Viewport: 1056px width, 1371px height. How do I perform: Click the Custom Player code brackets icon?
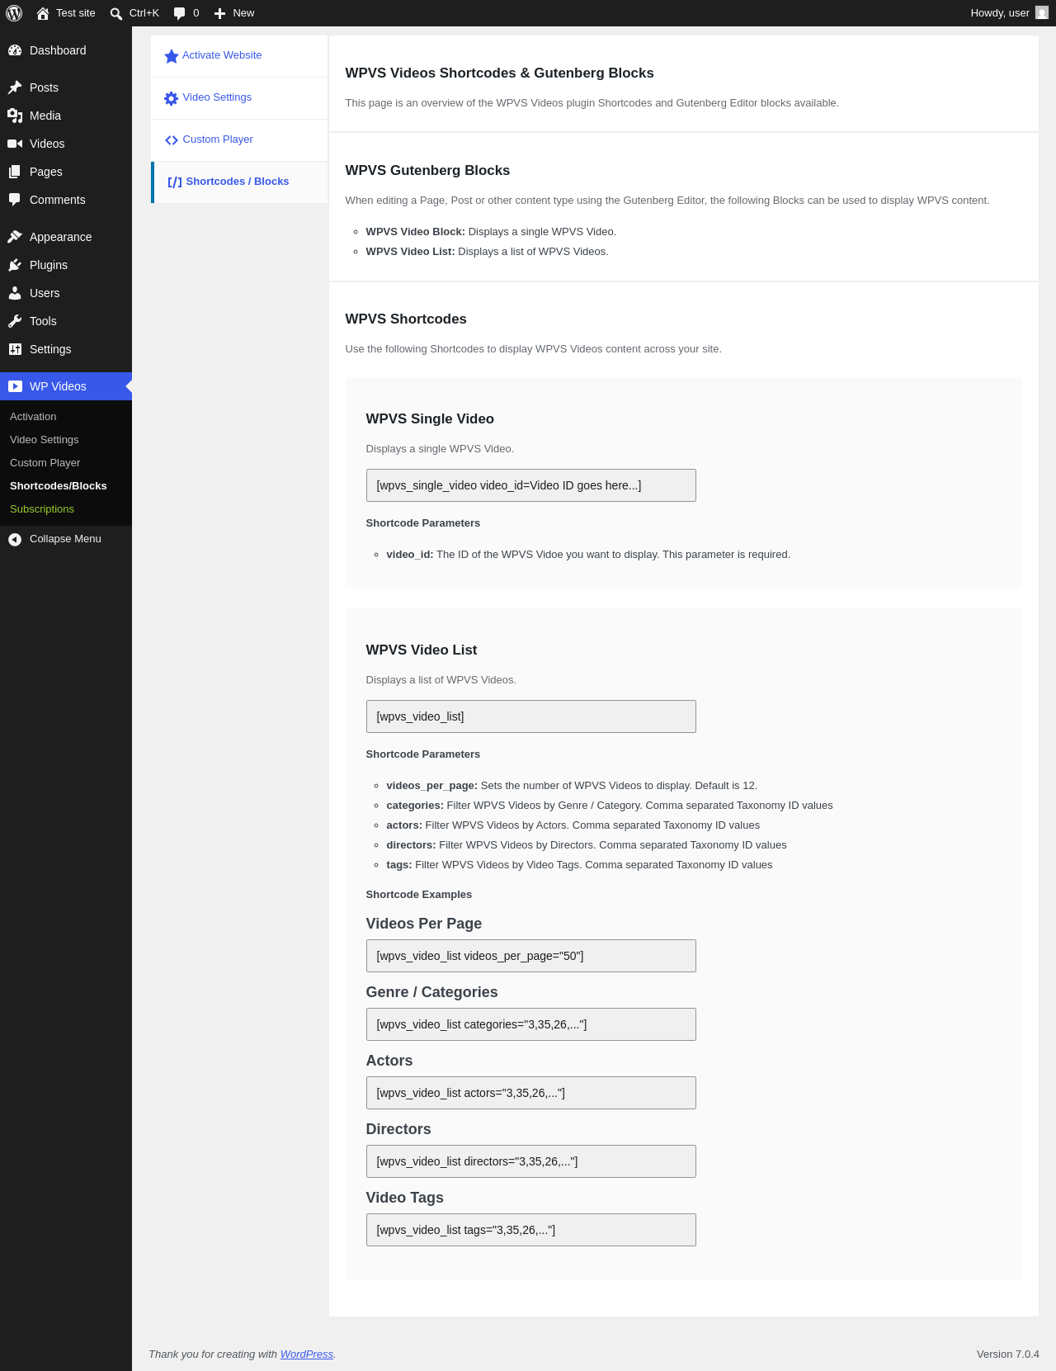172,140
